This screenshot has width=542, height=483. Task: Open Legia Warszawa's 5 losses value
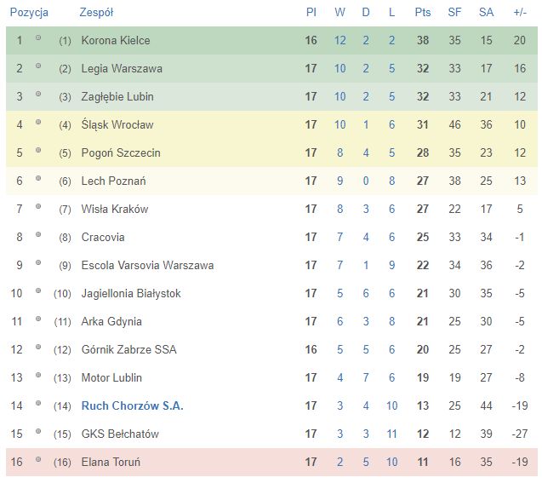pos(391,68)
